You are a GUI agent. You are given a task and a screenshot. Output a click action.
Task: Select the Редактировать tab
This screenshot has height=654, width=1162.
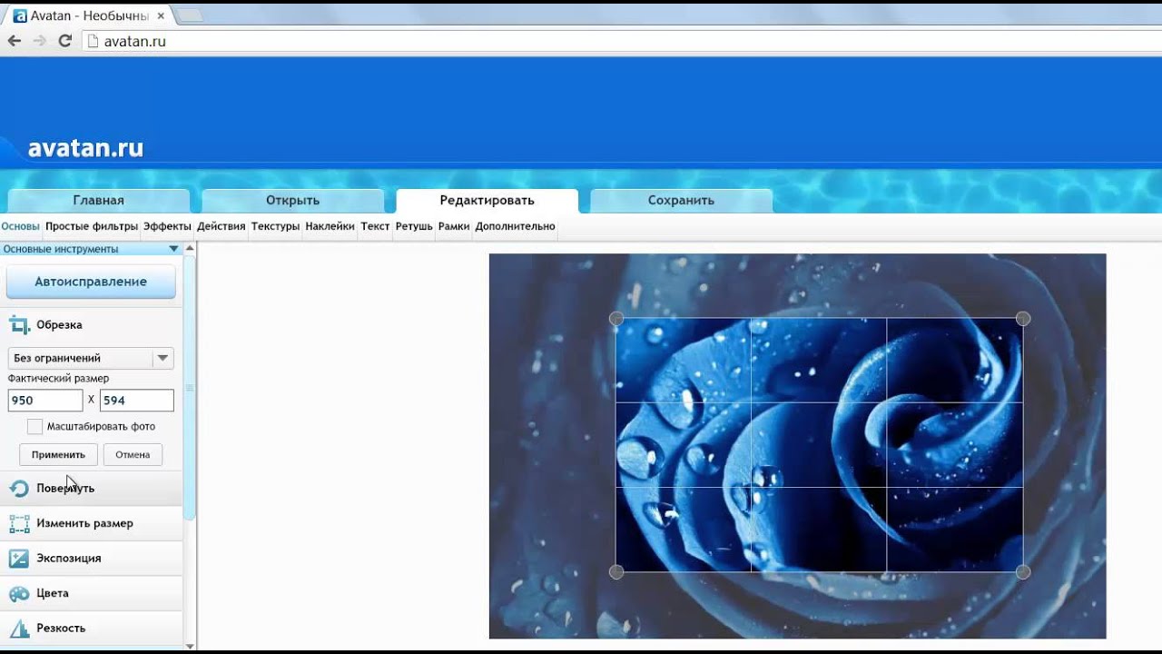click(x=487, y=201)
